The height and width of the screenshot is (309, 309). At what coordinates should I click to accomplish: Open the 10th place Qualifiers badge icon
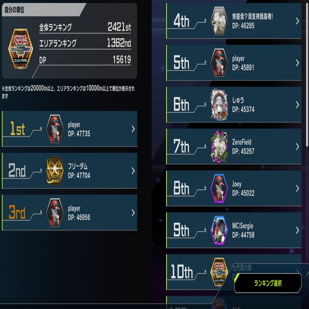click(219, 272)
